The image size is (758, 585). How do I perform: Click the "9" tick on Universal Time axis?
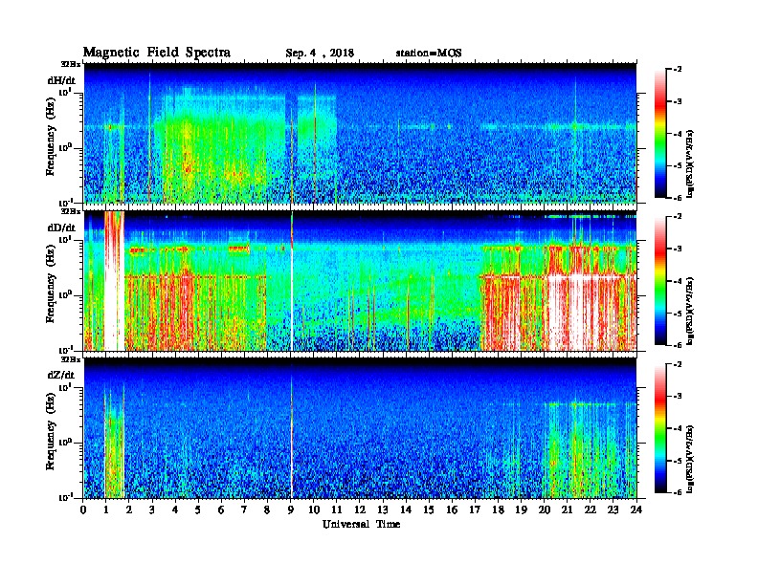click(x=290, y=510)
